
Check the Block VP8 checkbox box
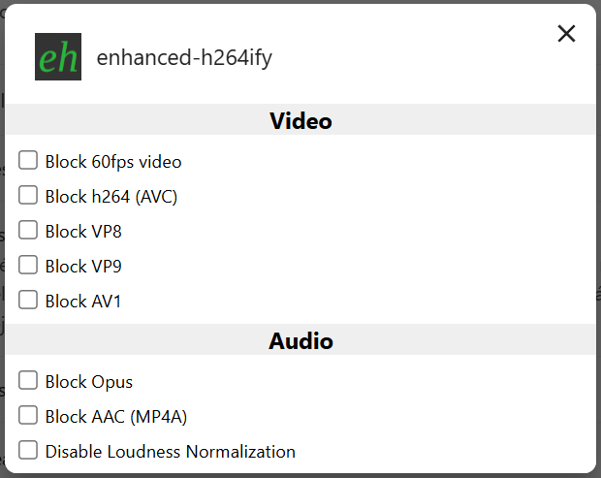tap(28, 231)
